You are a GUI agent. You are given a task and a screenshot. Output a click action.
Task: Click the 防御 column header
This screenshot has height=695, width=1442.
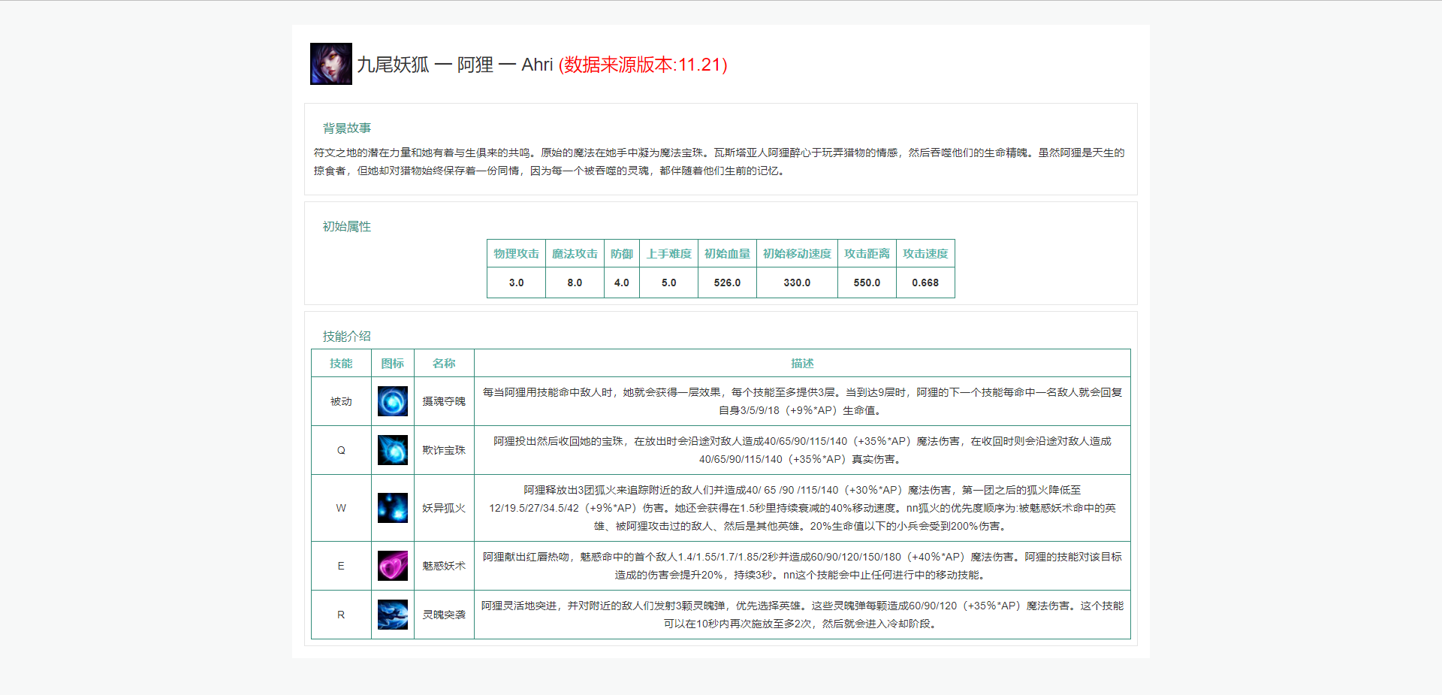[x=622, y=254]
